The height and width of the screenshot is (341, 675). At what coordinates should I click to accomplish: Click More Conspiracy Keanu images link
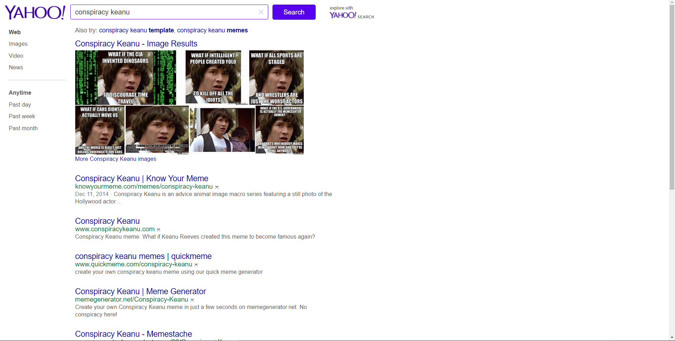pos(115,159)
